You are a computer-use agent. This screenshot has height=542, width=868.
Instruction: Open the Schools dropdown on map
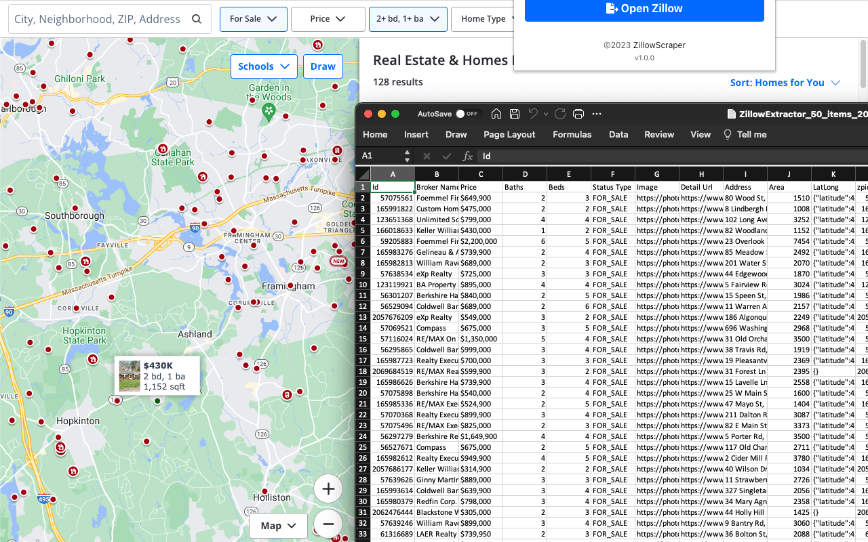pos(264,66)
